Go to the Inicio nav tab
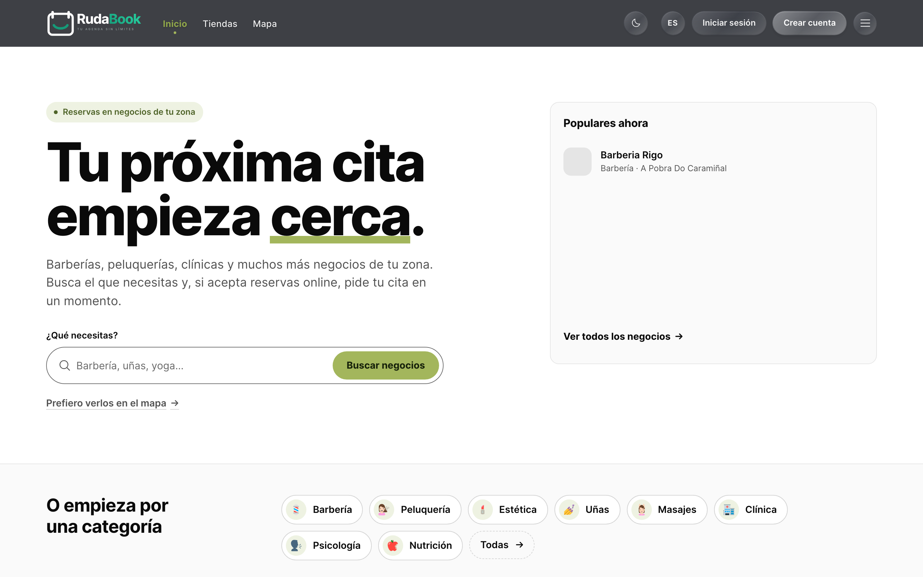 (x=175, y=24)
